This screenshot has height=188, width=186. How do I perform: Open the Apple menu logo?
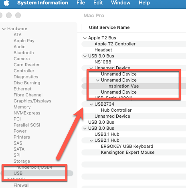[x=6, y=3]
